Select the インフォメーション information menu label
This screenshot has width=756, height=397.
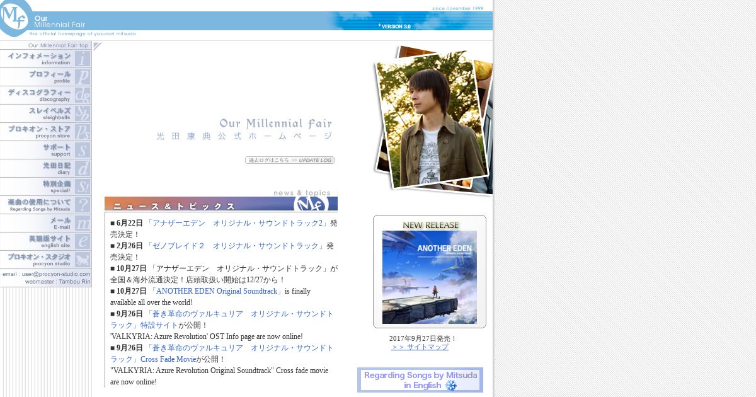39,59
